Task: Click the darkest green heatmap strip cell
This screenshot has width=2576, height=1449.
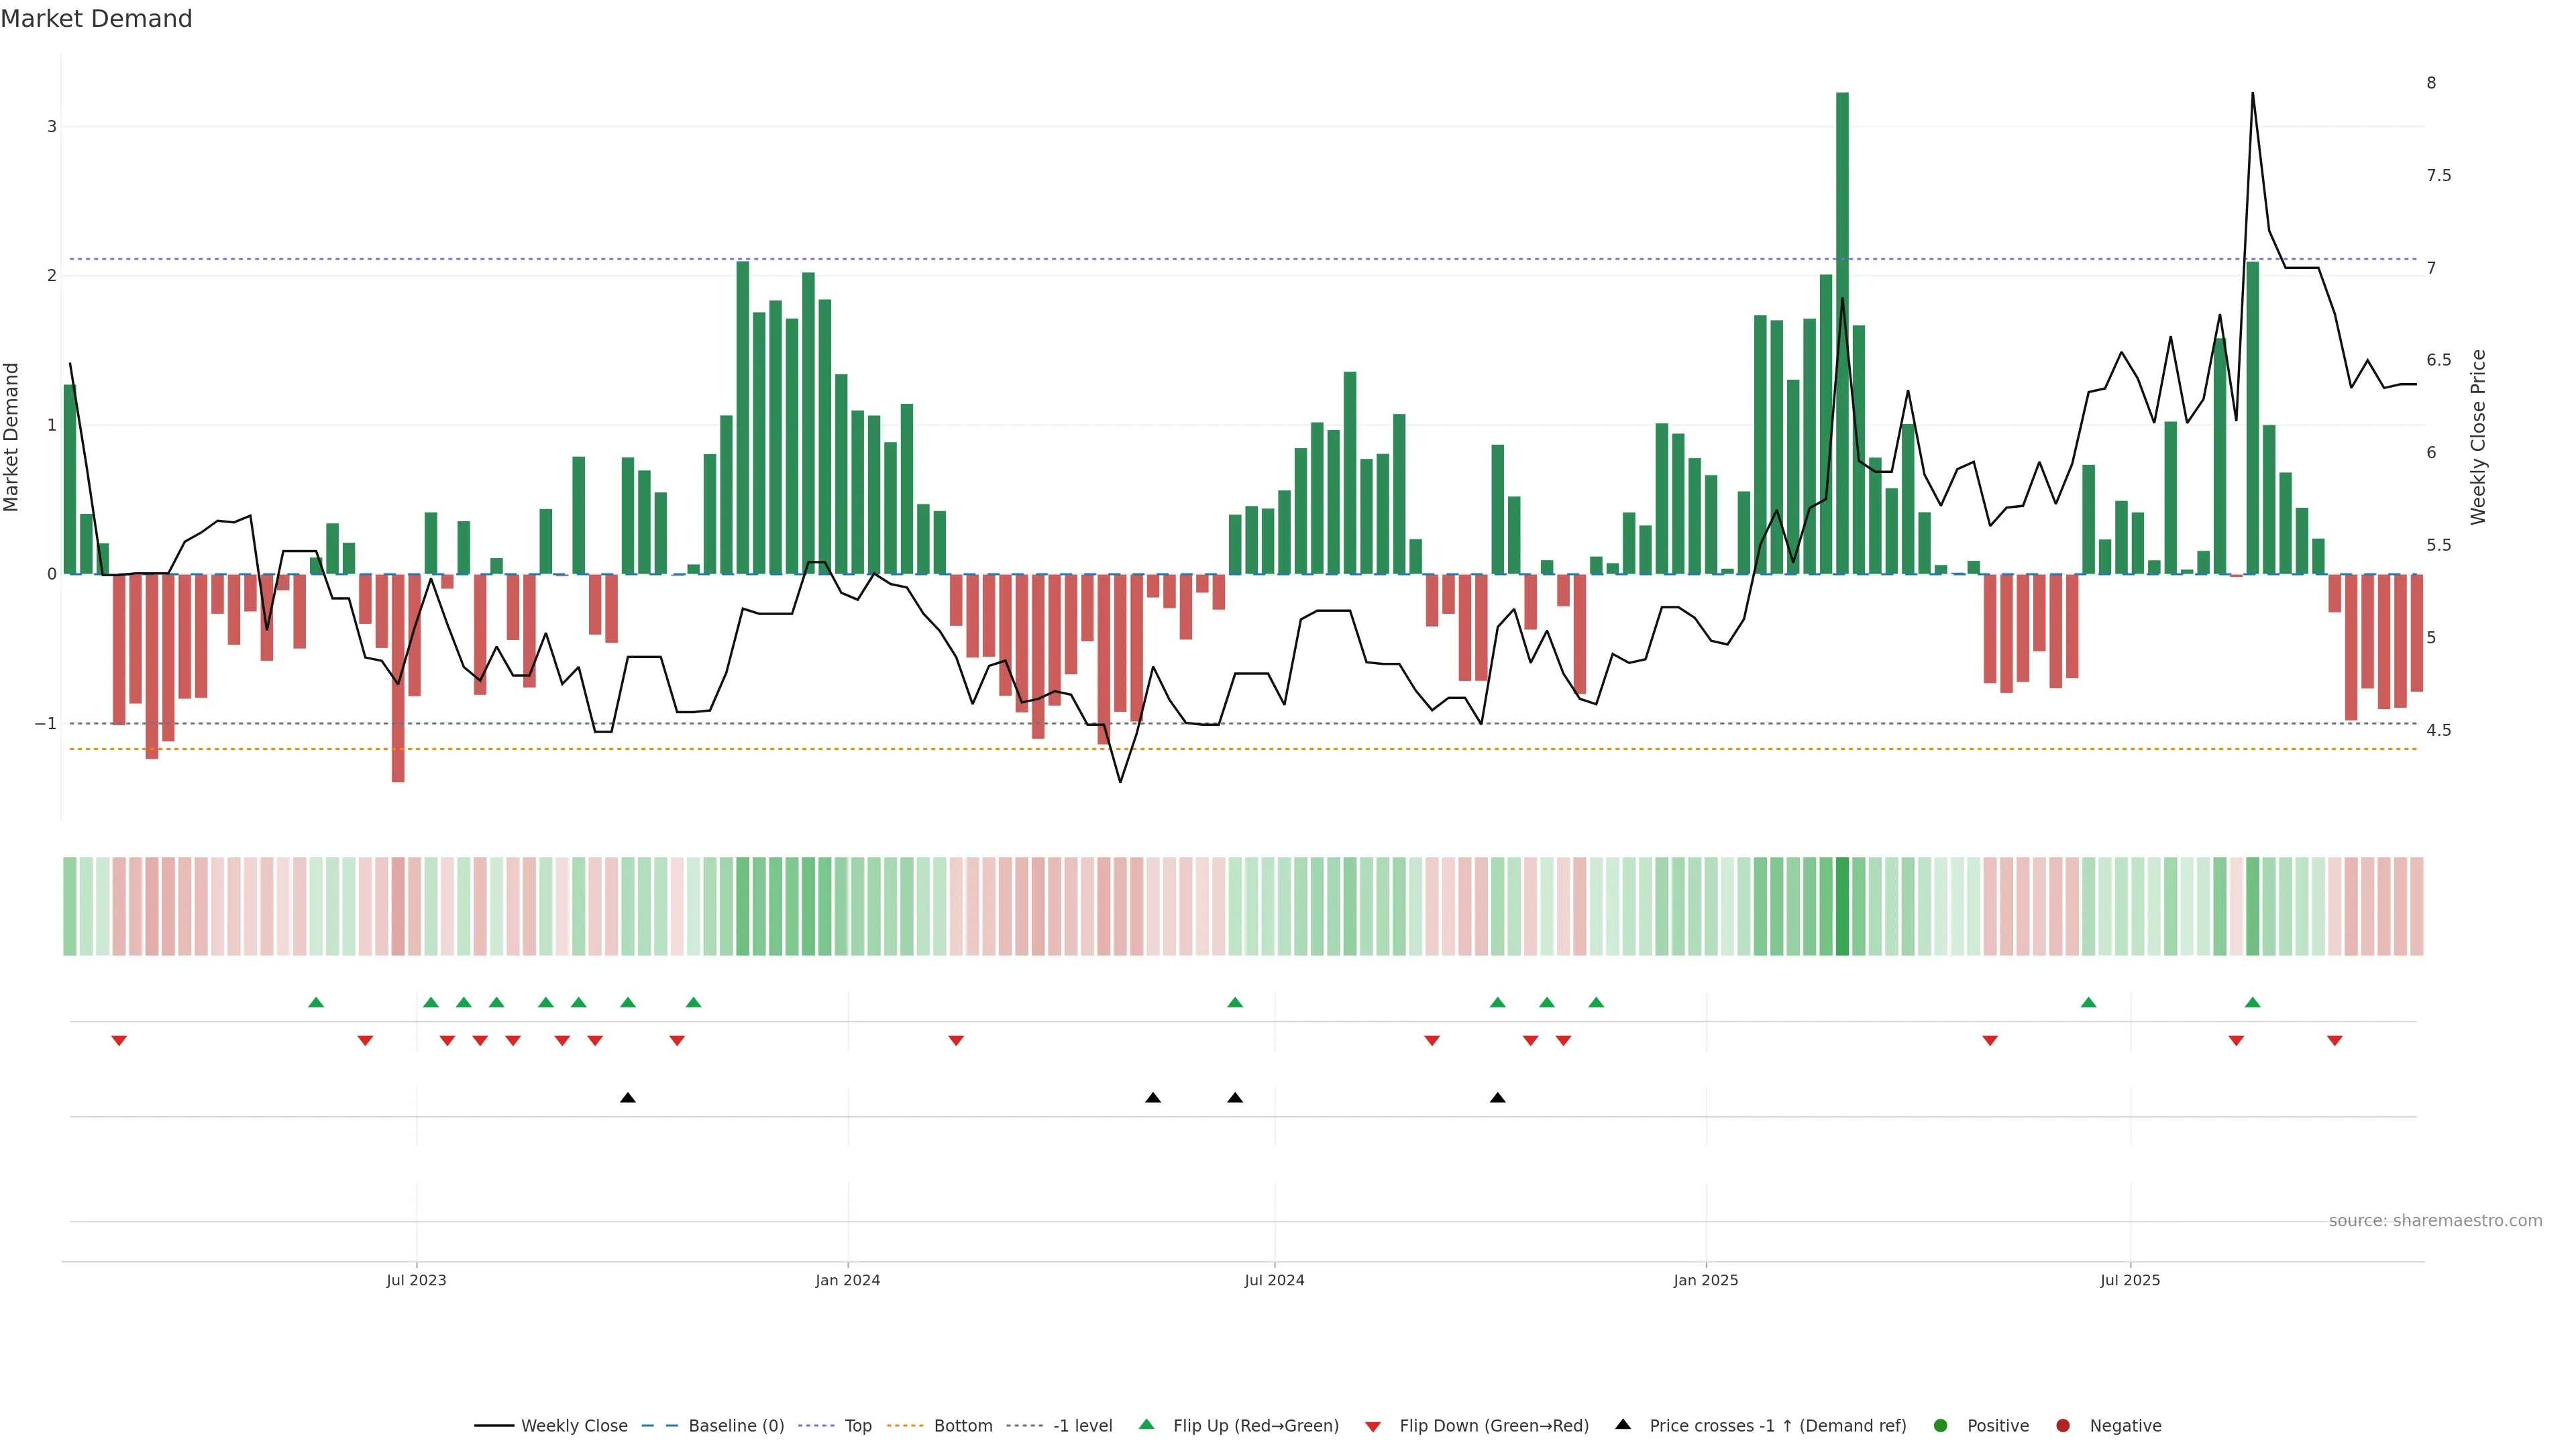Action: pos(1842,906)
